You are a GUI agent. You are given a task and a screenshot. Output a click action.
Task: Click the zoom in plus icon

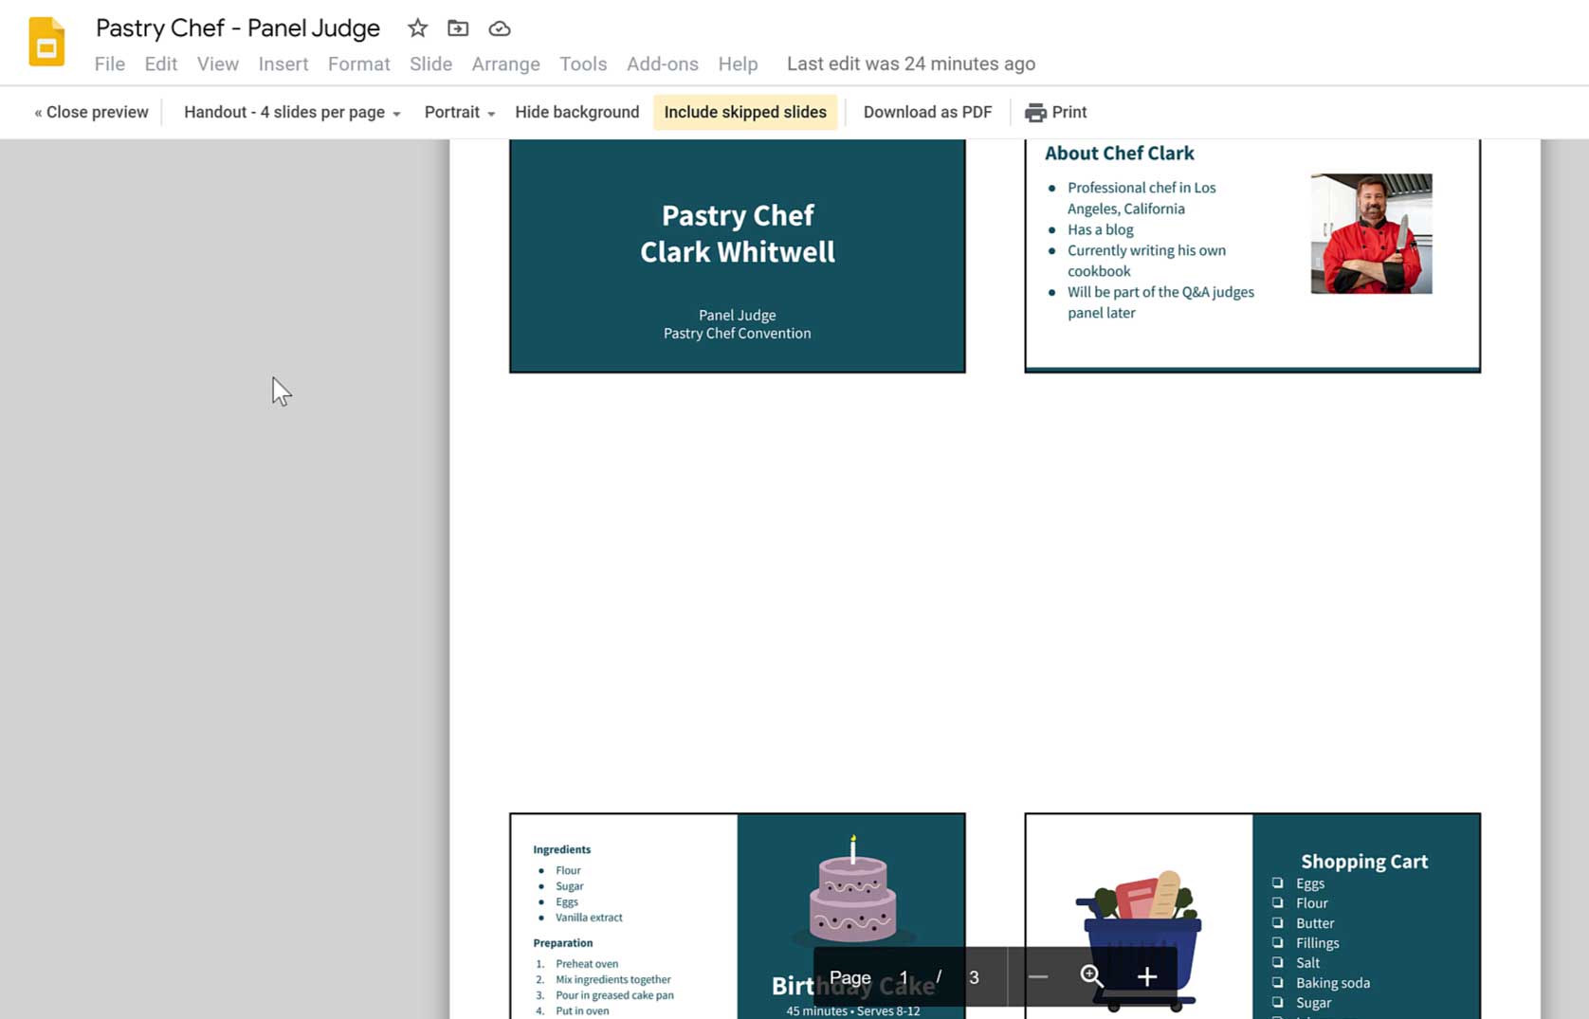tap(1146, 976)
